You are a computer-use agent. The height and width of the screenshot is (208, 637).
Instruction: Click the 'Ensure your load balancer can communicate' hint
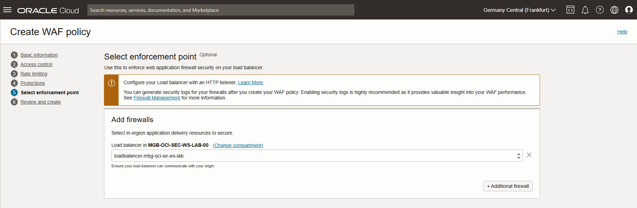tap(163, 166)
